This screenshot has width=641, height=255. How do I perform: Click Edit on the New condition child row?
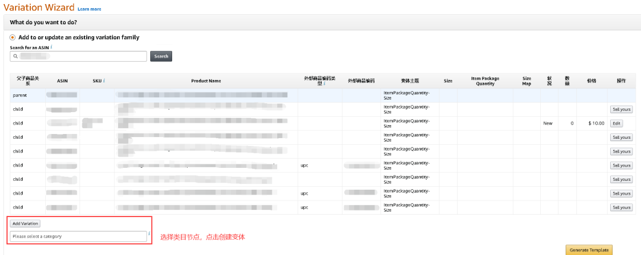pyautogui.click(x=617, y=123)
